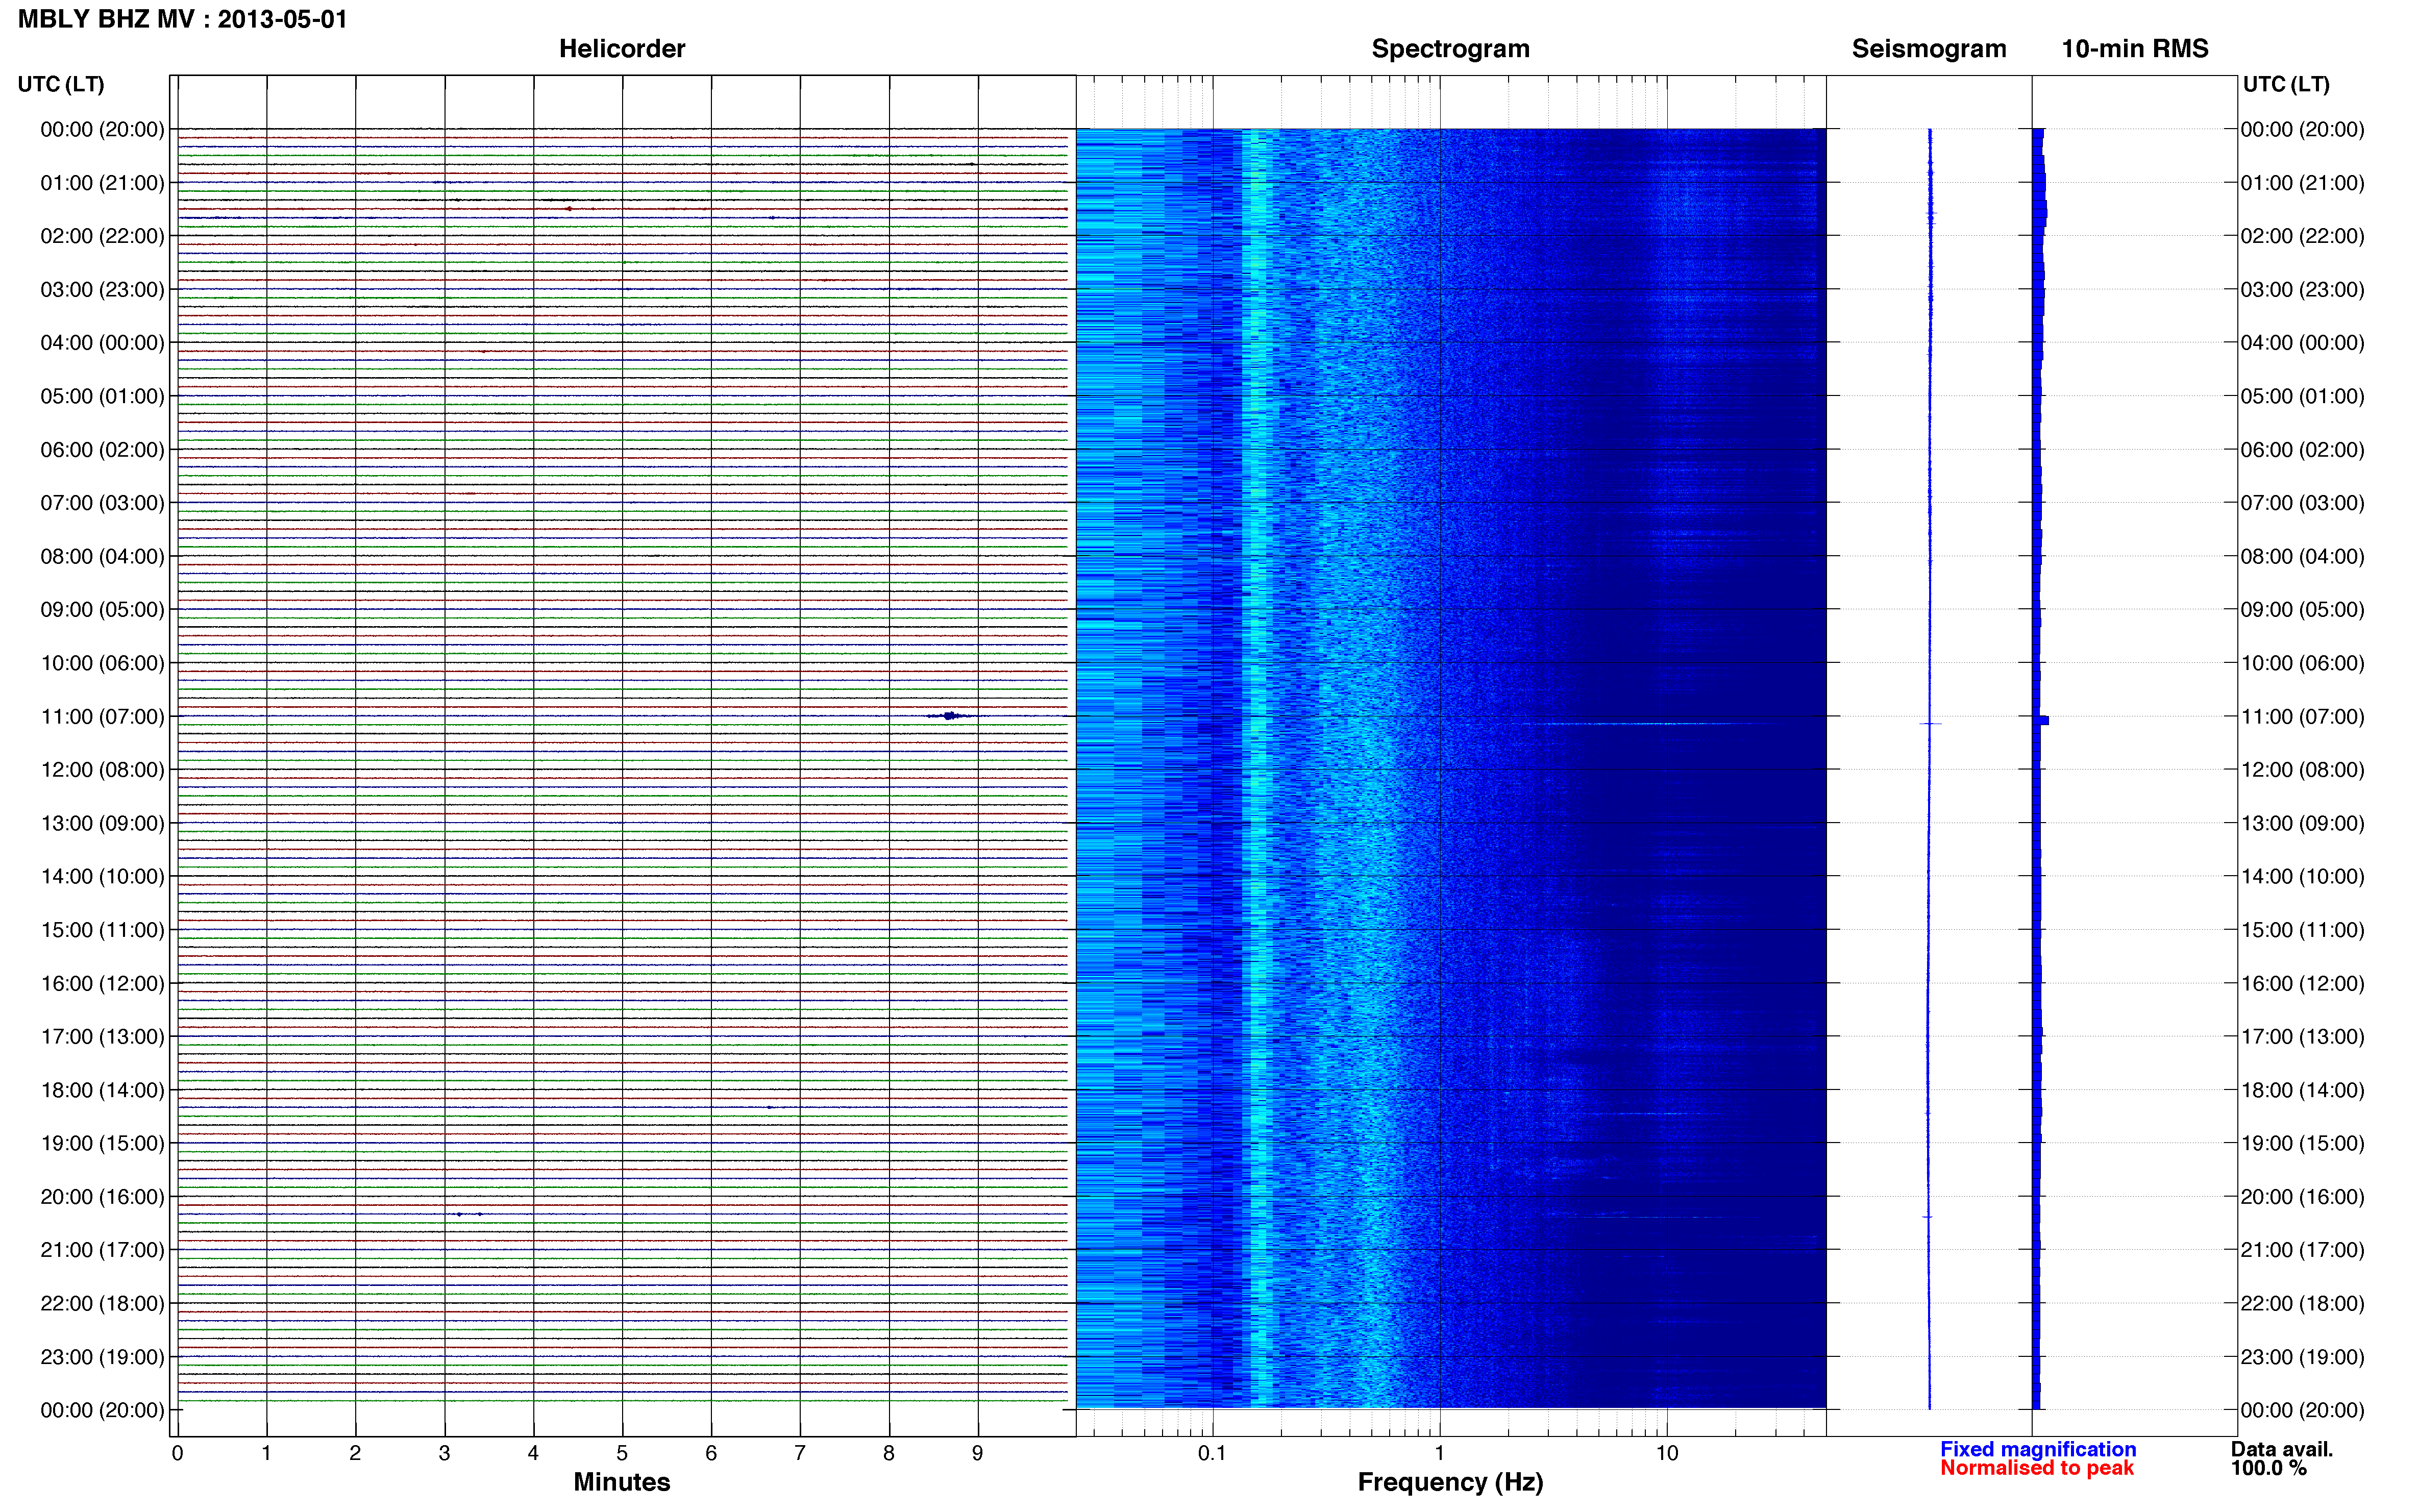Click the 'Data avail.' label
Image resolution: width=2419 pixels, height=1512 pixels.
pyautogui.click(x=2282, y=1449)
